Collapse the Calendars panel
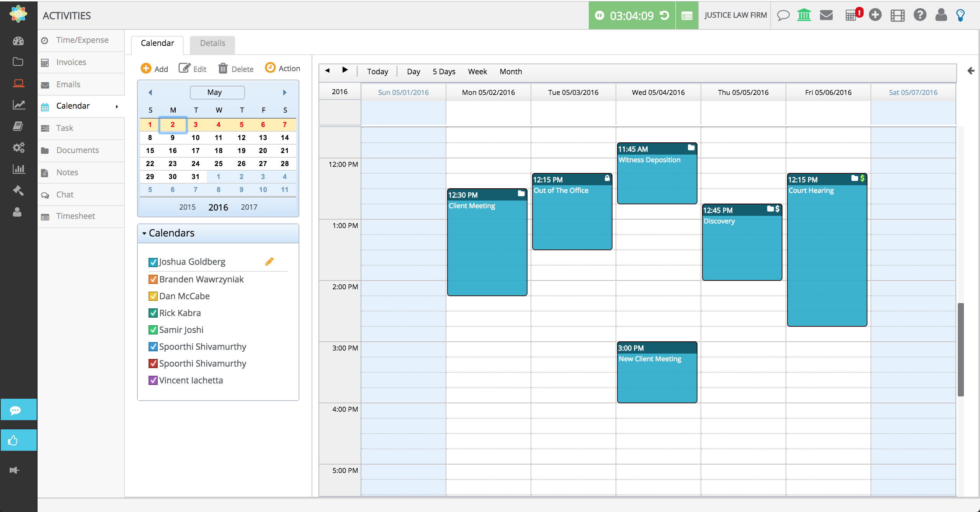 coord(144,233)
